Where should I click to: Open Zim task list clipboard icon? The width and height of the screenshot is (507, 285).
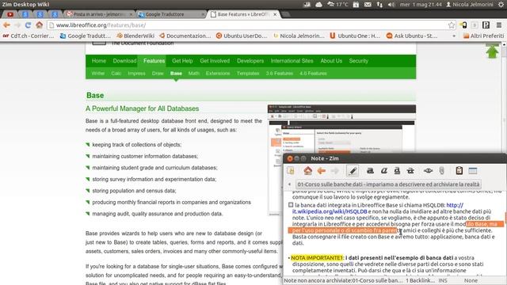point(459,171)
